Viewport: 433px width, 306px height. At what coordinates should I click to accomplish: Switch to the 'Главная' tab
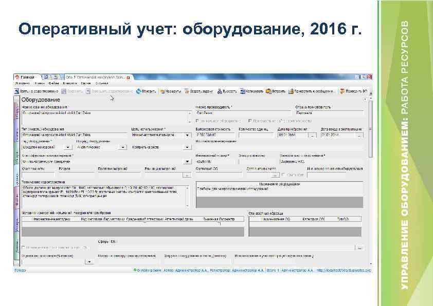pos(27,78)
